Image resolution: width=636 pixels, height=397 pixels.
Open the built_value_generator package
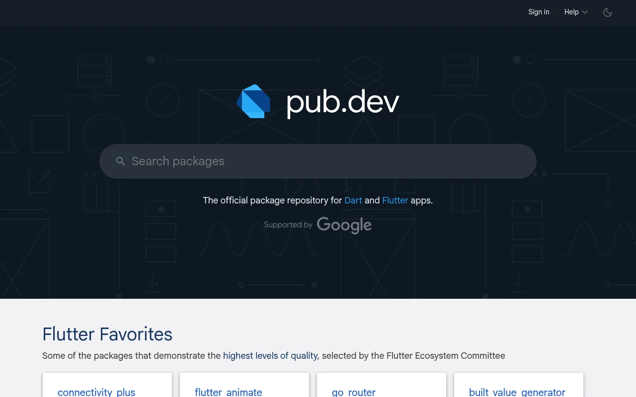[x=517, y=392]
